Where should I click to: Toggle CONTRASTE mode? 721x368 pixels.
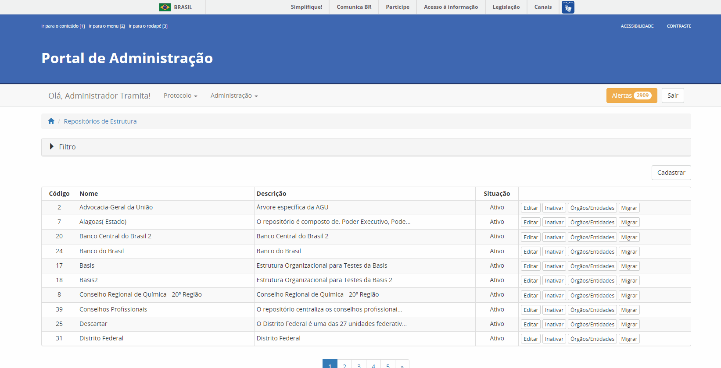(679, 26)
